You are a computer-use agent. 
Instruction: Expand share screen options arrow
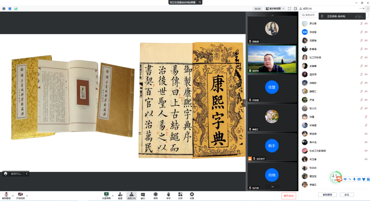[113, 195]
